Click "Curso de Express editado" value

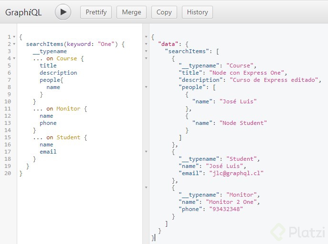coord(274,80)
